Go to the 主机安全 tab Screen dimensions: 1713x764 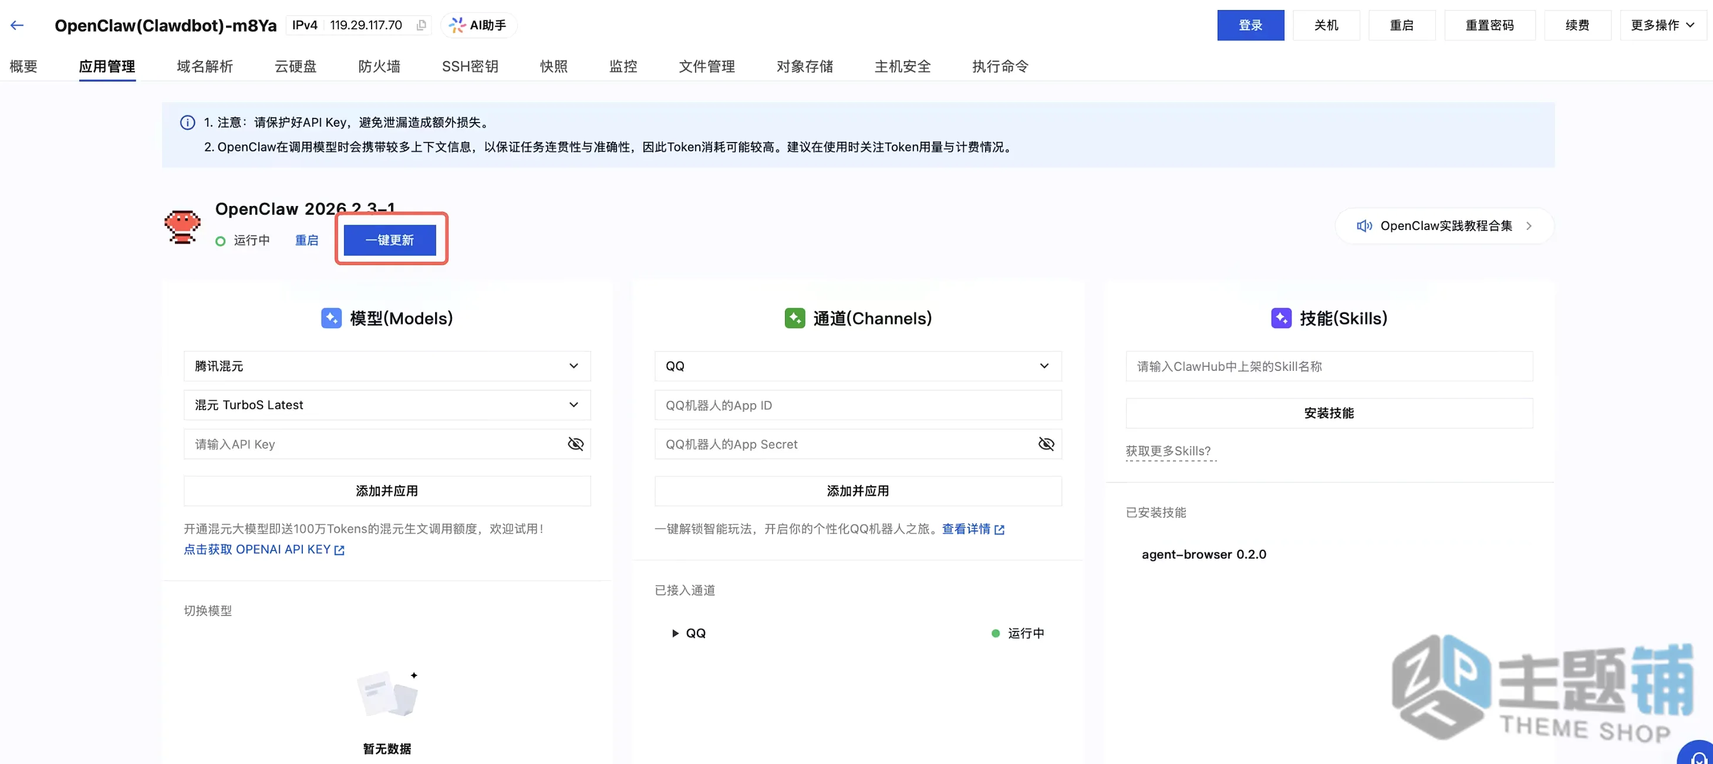click(x=902, y=66)
